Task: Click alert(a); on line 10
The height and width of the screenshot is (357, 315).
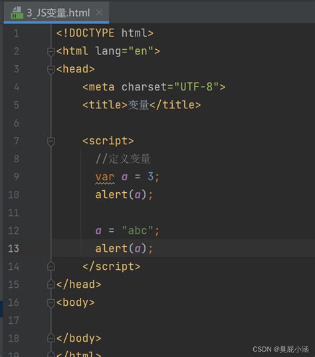Action: point(124,195)
